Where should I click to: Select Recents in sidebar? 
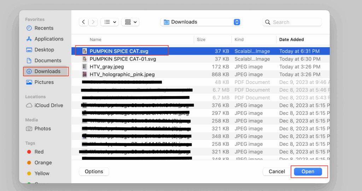pos(44,28)
